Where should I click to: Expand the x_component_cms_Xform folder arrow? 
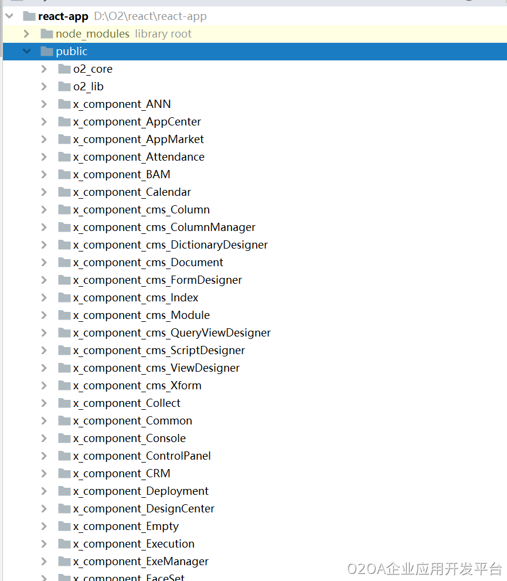[44, 386]
